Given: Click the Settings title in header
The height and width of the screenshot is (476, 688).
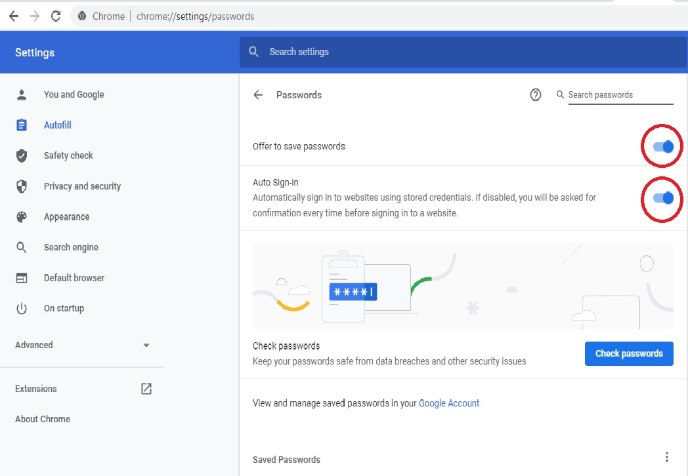Looking at the screenshot, I should tap(35, 52).
